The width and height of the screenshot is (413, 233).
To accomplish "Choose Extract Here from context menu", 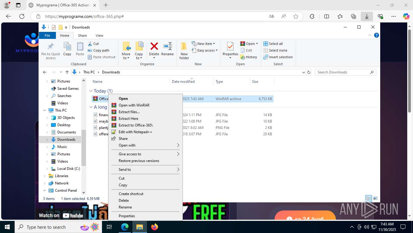I will [x=145, y=119].
